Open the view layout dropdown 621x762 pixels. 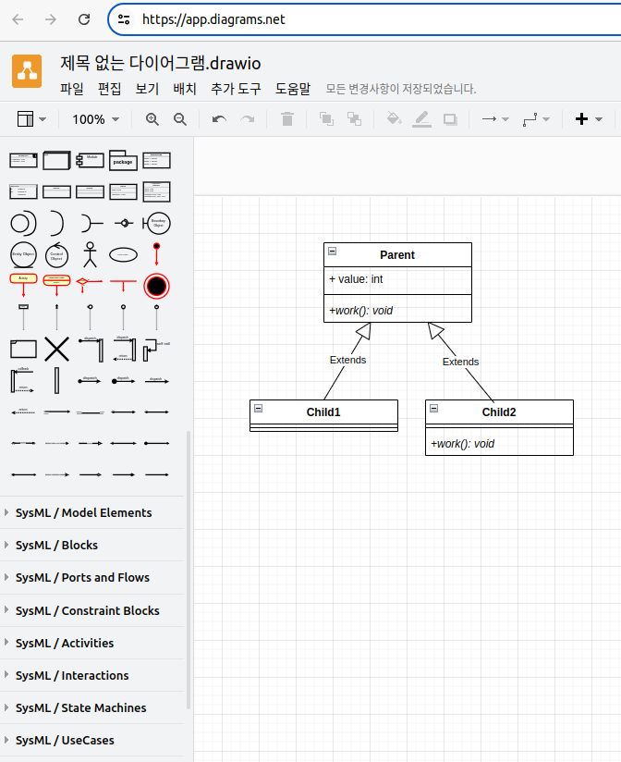click(x=31, y=119)
